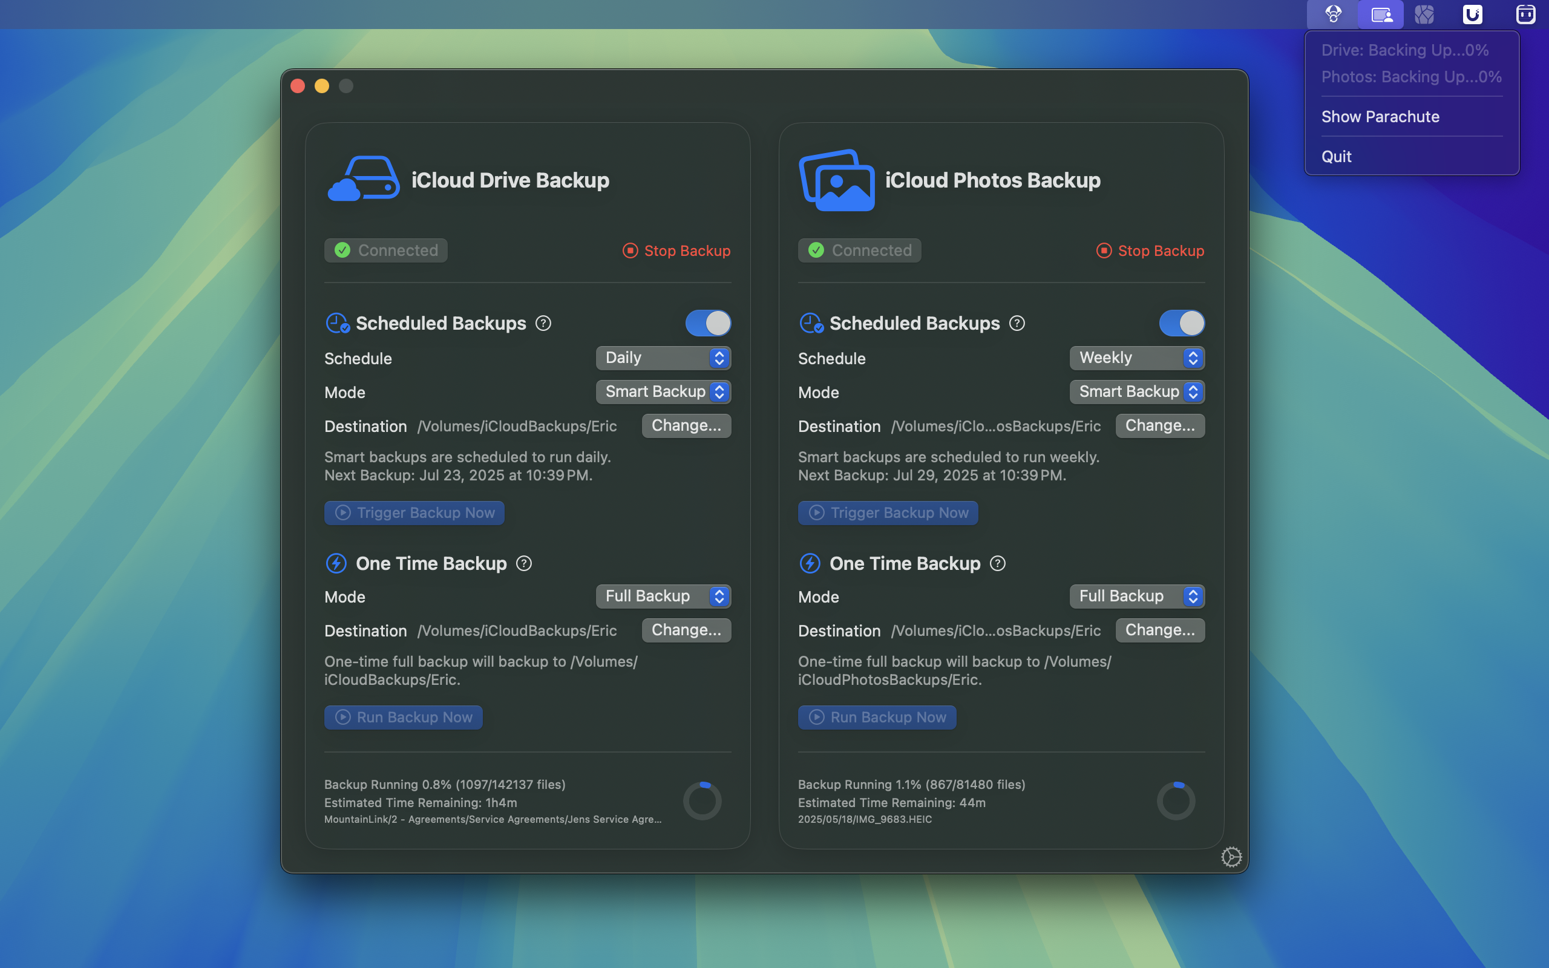Click the iCloud Drive Backup heading
Image resolution: width=1549 pixels, height=968 pixels.
[510, 180]
